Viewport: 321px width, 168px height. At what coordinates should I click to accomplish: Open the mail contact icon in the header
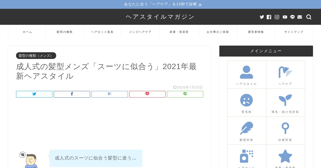300,17
